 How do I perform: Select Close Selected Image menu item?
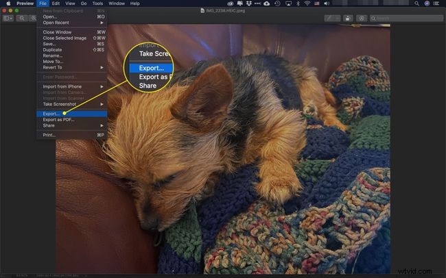(71, 38)
